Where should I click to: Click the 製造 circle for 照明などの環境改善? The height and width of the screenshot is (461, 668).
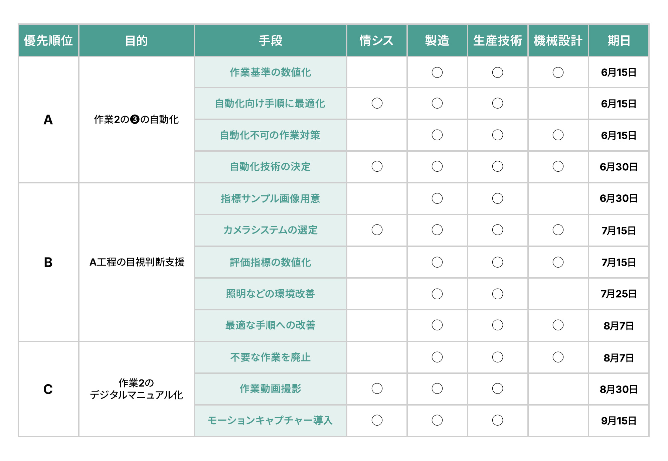click(437, 294)
